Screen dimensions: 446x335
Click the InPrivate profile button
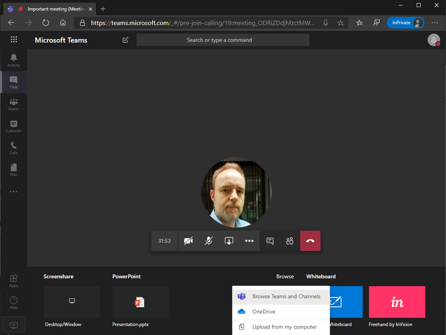coord(405,23)
